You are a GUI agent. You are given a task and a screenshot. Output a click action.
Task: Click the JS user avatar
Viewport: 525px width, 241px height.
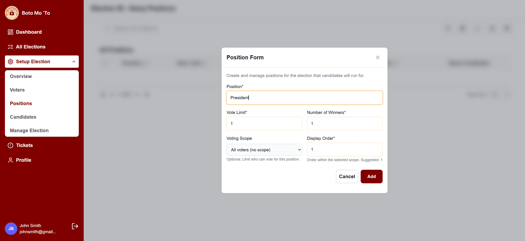pos(11,229)
